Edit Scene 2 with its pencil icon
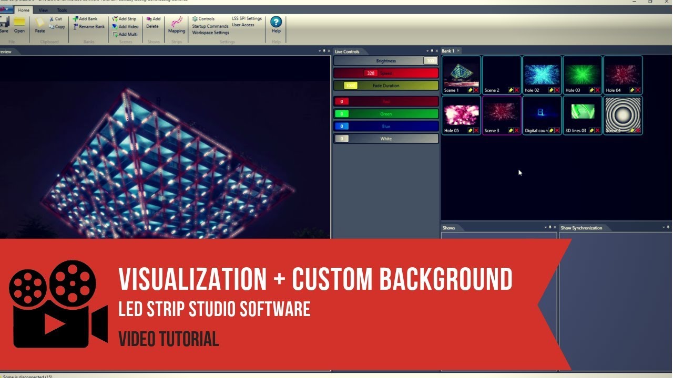 click(511, 90)
